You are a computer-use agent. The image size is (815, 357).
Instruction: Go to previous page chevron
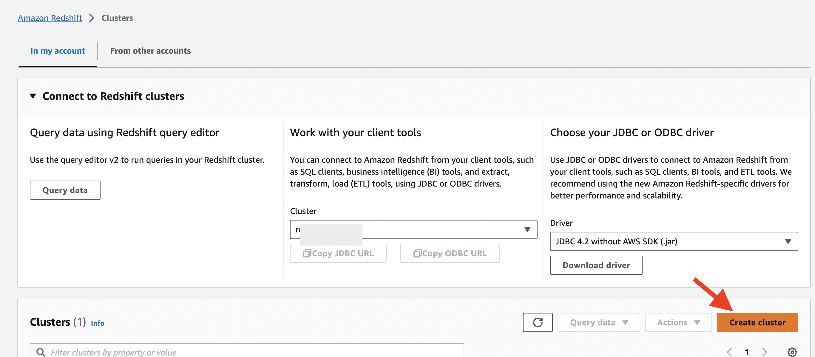pyautogui.click(x=729, y=352)
